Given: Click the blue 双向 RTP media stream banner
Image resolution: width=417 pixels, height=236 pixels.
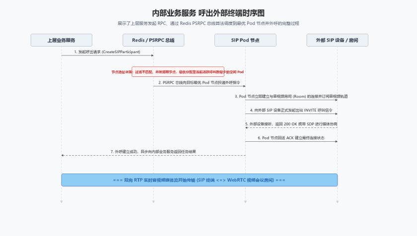Looking at the screenshot, I should click(x=199, y=180).
